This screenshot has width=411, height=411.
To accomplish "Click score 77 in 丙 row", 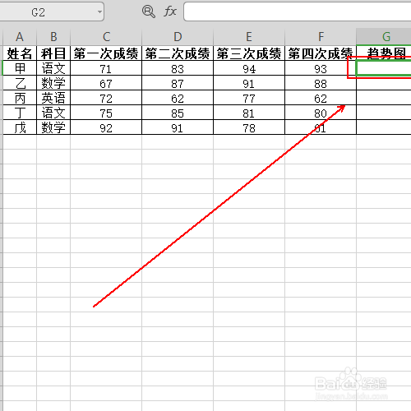I will [x=249, y=98].
